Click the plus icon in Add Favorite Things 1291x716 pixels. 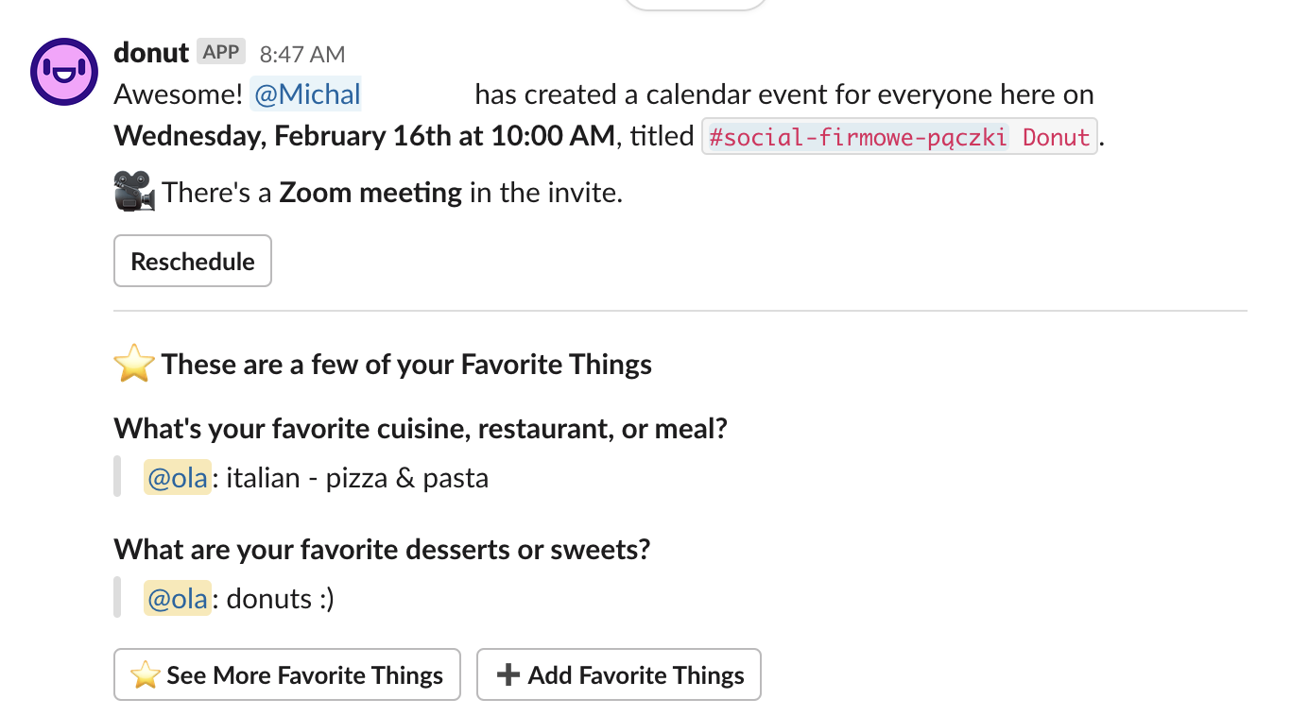508,674
